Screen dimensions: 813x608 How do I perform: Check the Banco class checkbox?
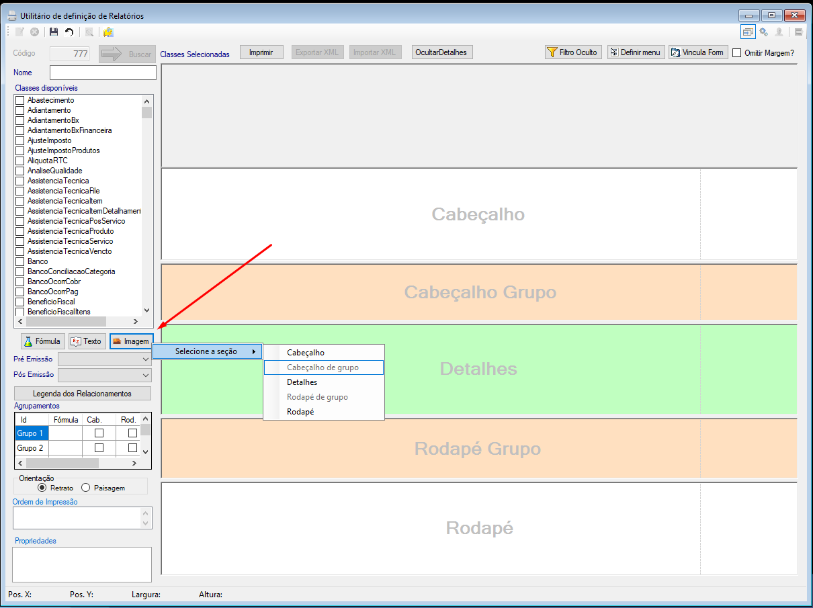click(19, 261)
